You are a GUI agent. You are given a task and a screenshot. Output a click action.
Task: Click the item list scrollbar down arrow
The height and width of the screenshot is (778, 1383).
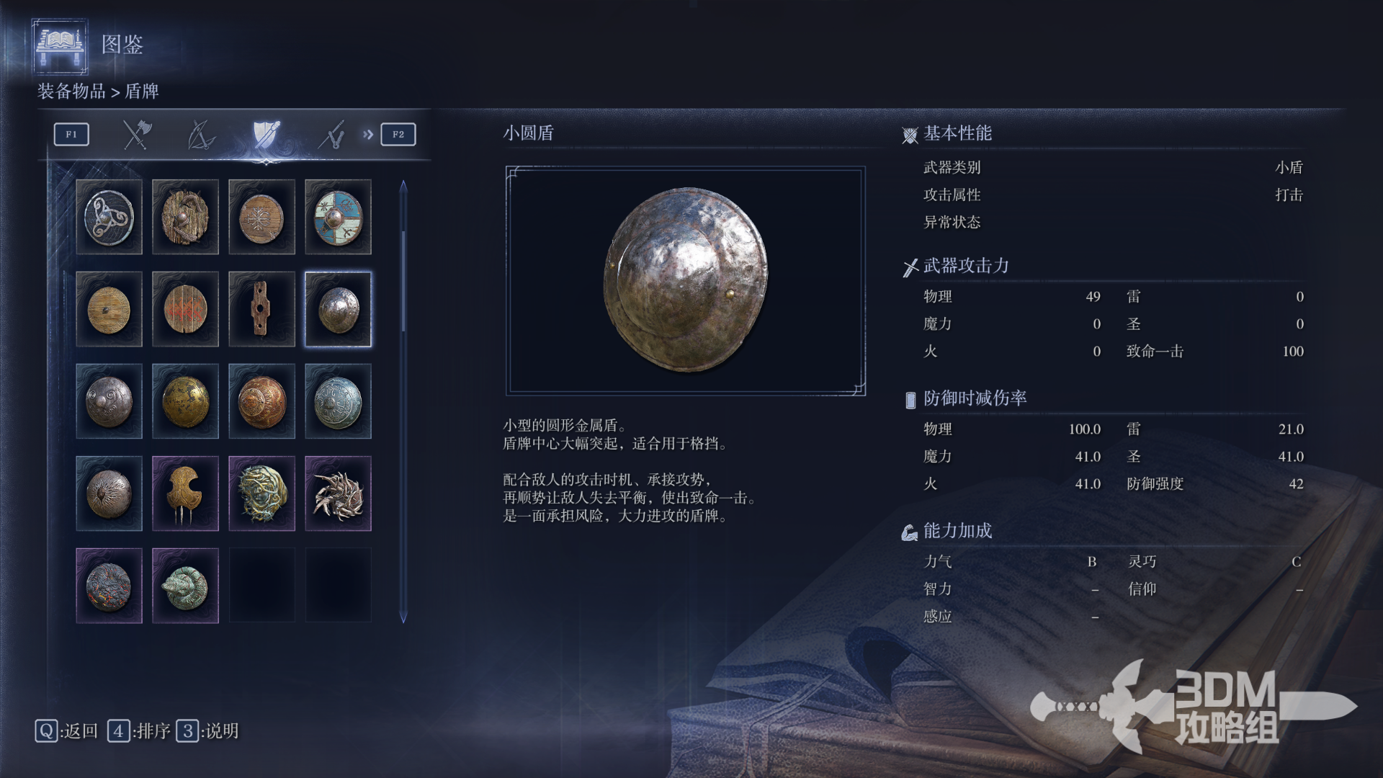(x=403, y=617)
